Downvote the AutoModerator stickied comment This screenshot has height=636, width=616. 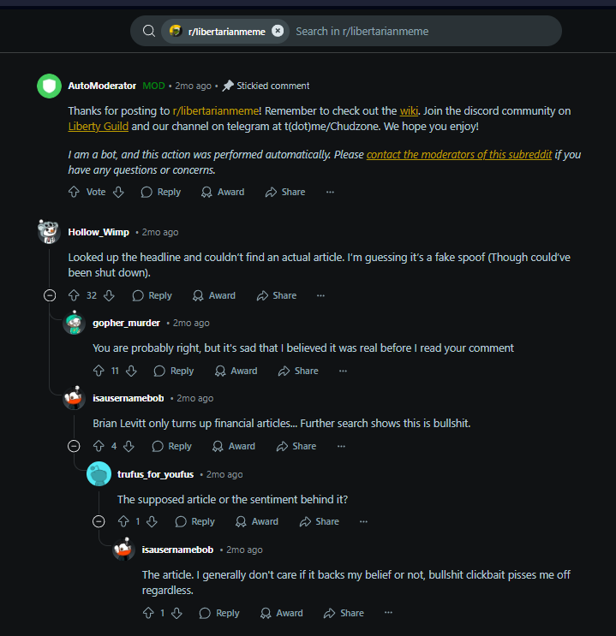point(118,192)
